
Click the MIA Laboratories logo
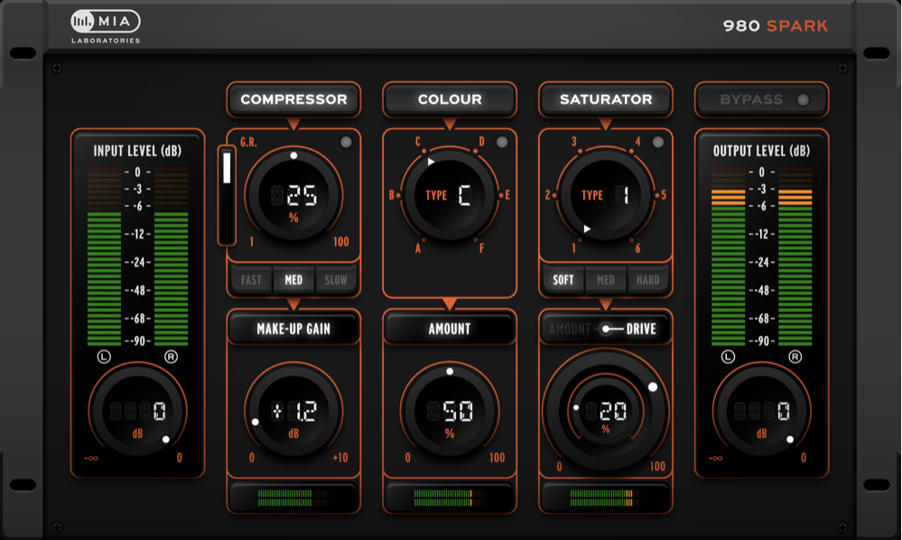click(x=106, y=25)
